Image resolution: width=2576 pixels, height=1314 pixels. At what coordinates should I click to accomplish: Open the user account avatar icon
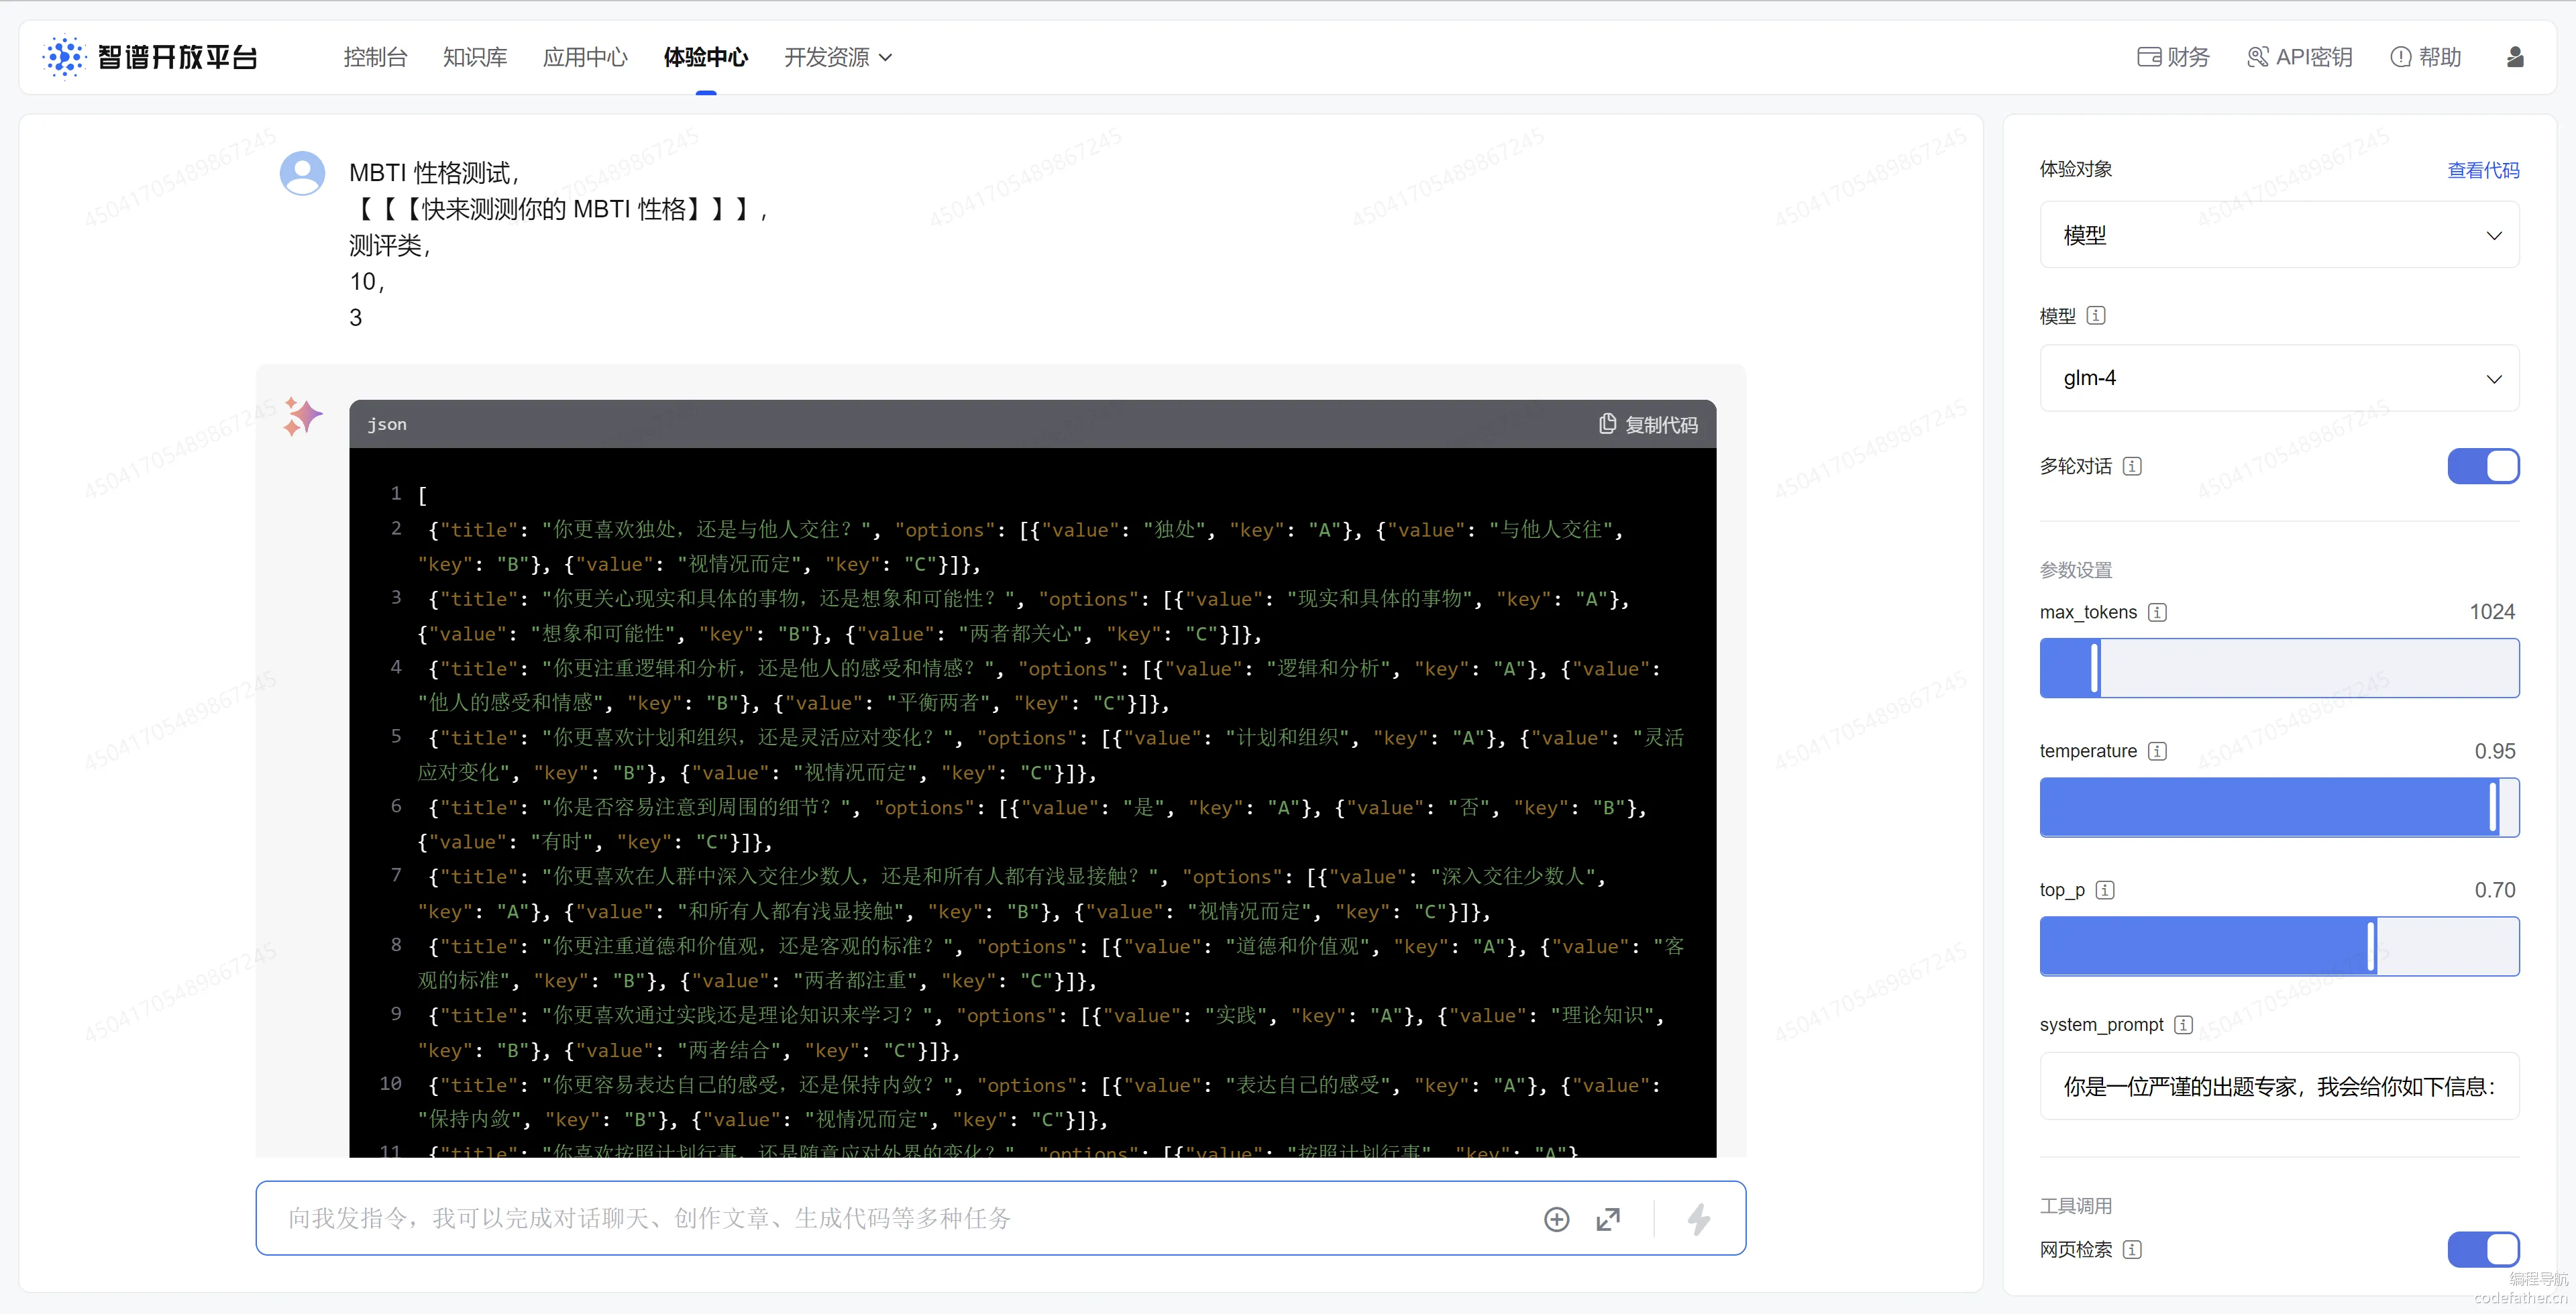pos(2515,57)
